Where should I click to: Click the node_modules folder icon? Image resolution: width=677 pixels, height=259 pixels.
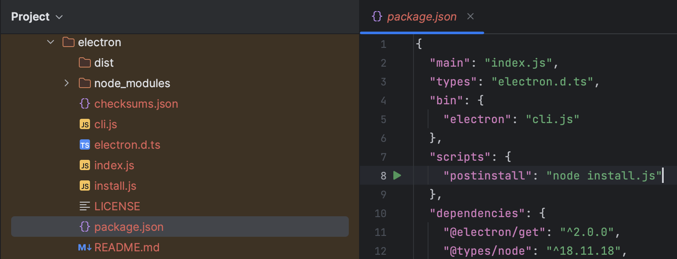click(85, 83)
